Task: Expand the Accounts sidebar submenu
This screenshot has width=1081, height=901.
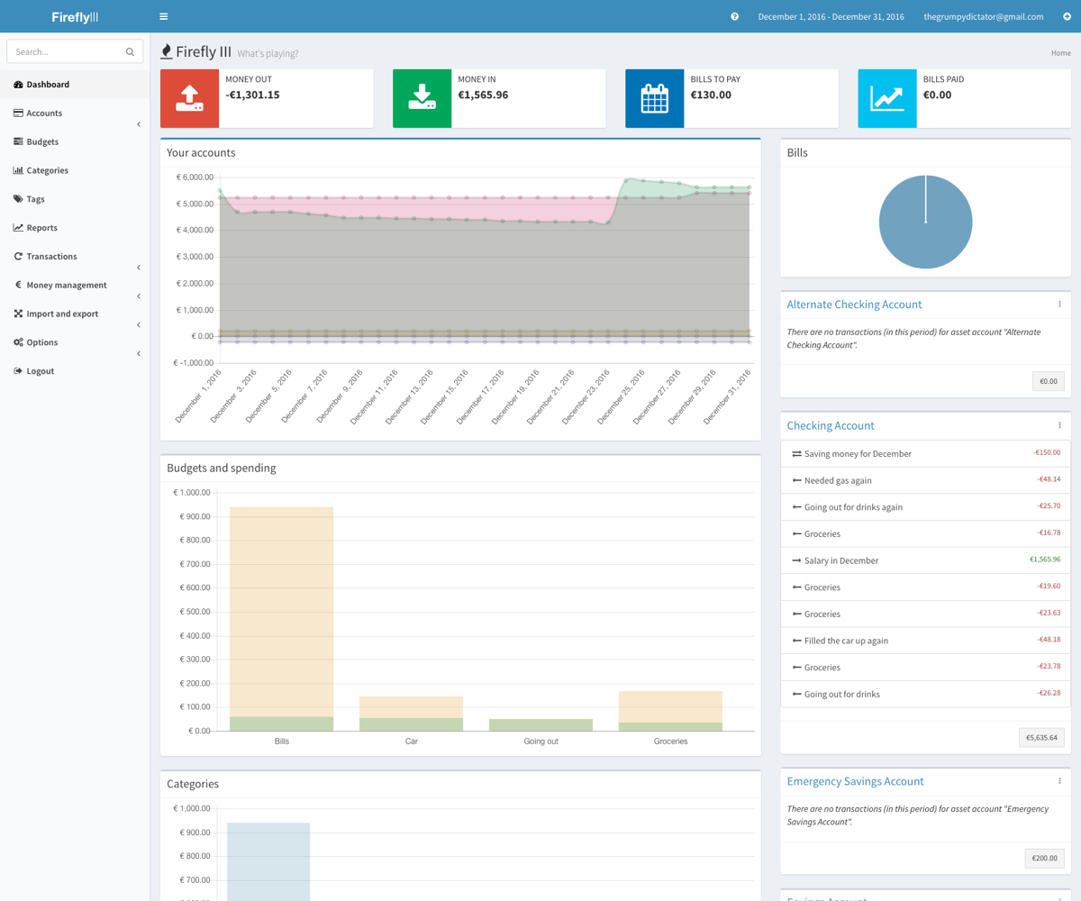Action: [x=138, y=123]
